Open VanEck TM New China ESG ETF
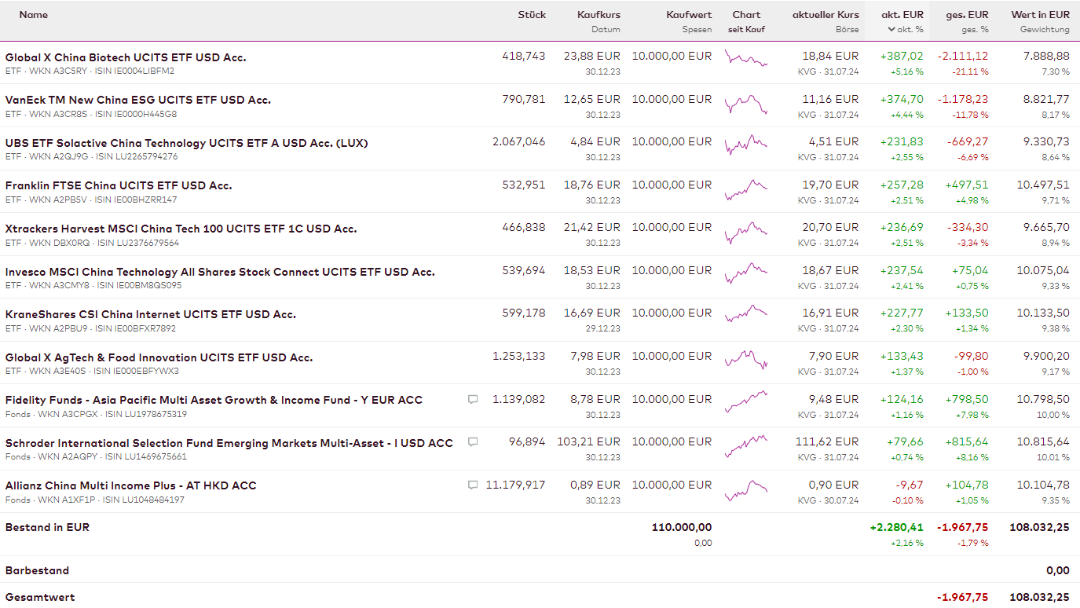Viewport: 1080px width, 608px height. [138, 100]
